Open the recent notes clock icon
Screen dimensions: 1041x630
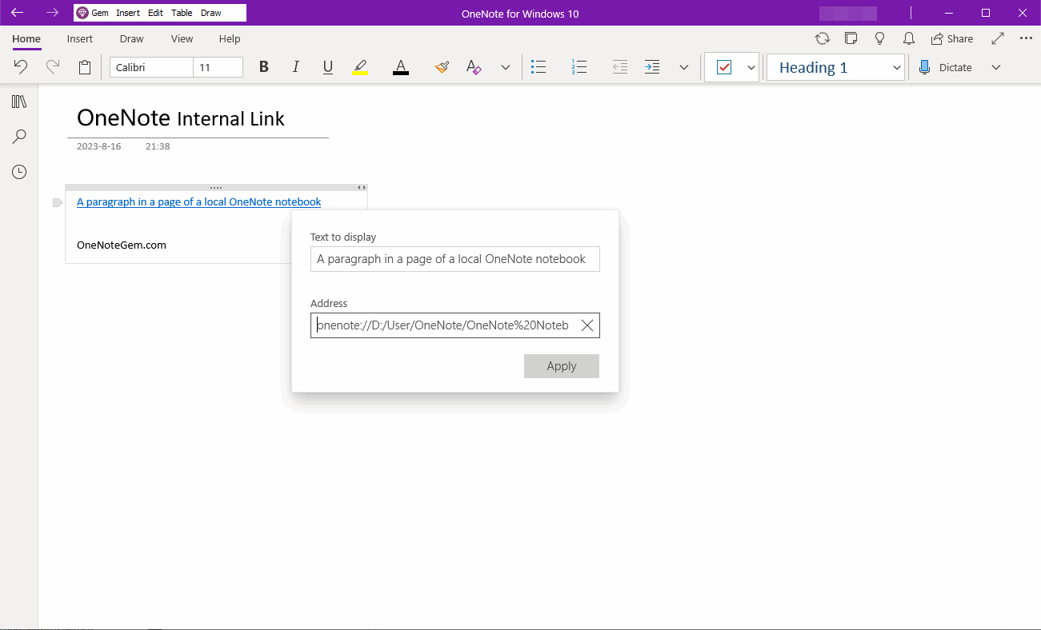tap(19, 172)
